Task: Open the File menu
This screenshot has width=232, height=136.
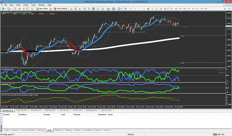Action: coord(6,5)
